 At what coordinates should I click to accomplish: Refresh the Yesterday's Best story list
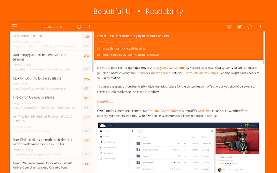(x=79, y=26)
